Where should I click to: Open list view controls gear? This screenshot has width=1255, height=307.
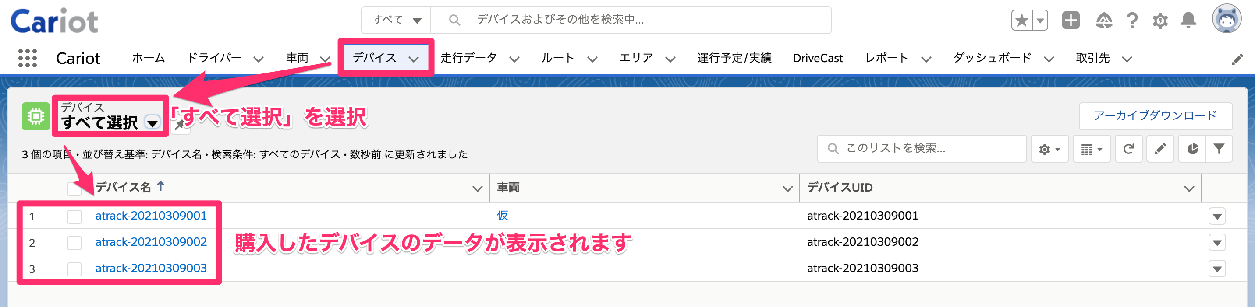click(1049, 149)
